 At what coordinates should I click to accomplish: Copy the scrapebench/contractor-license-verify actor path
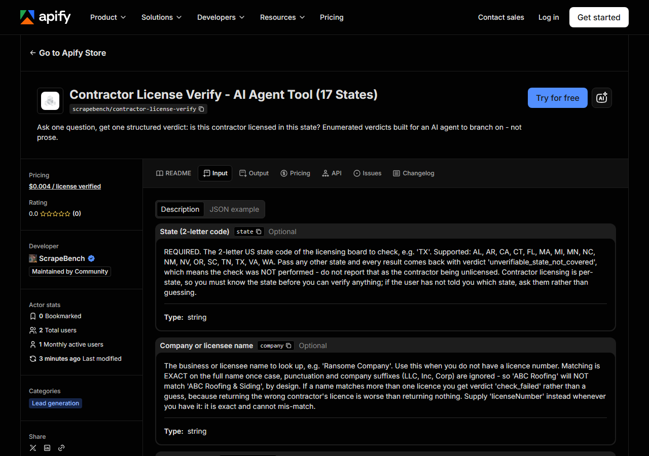201,109
